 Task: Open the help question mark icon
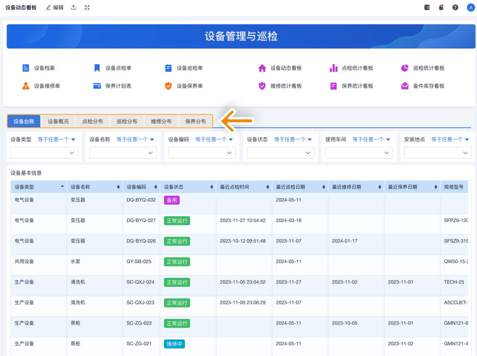point(455,7)
